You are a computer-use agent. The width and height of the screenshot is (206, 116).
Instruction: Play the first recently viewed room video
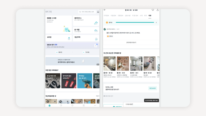(48, 102)
